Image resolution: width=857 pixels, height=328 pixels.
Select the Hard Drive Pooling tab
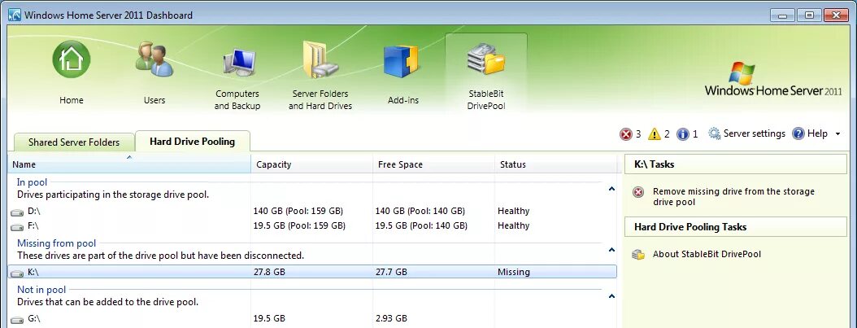(x=193, y=142)
